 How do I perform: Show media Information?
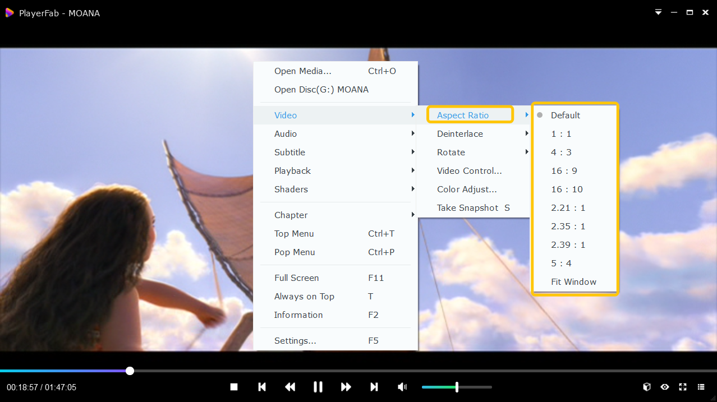click(x=335, y=315)
